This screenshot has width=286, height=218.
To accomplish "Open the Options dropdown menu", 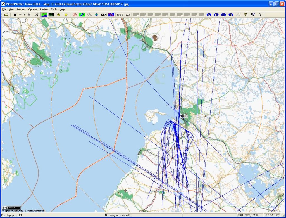I will pyautogui.click(x=33, y=9).
